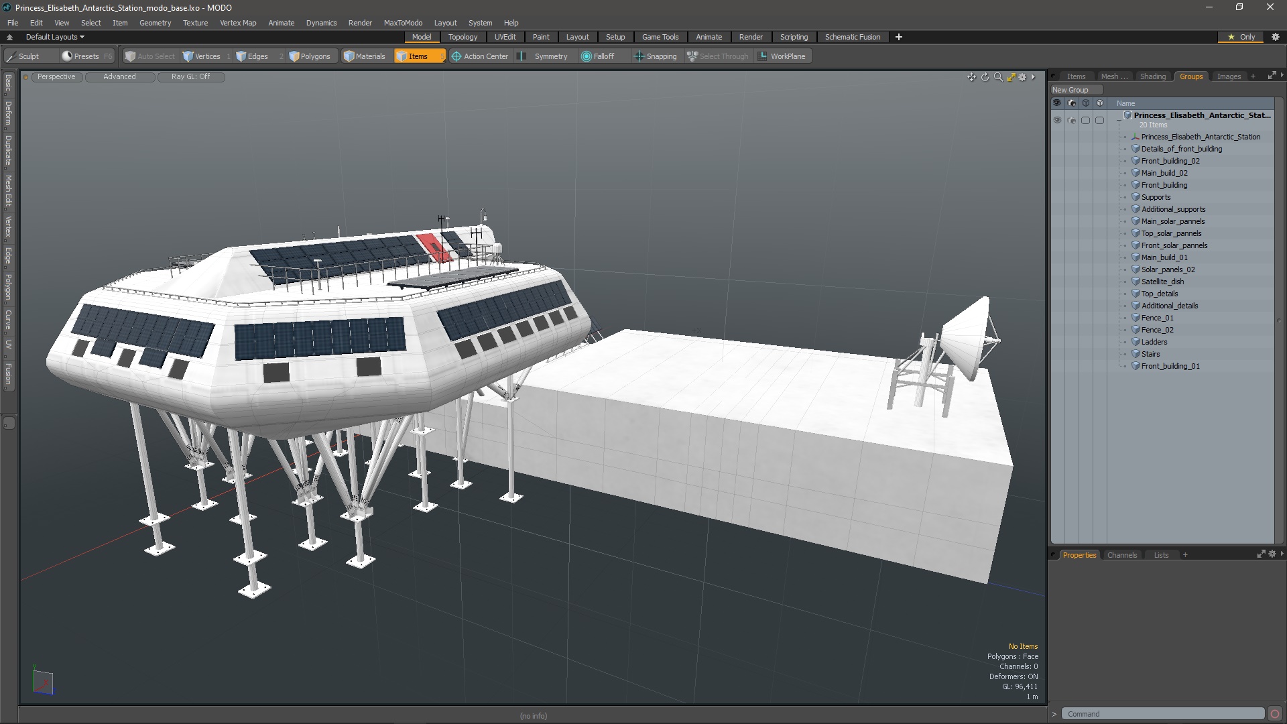The width and height of the screenshot is (1287, 724).
Task: Switch to the Channels tab
Action: coord(1122,555)
